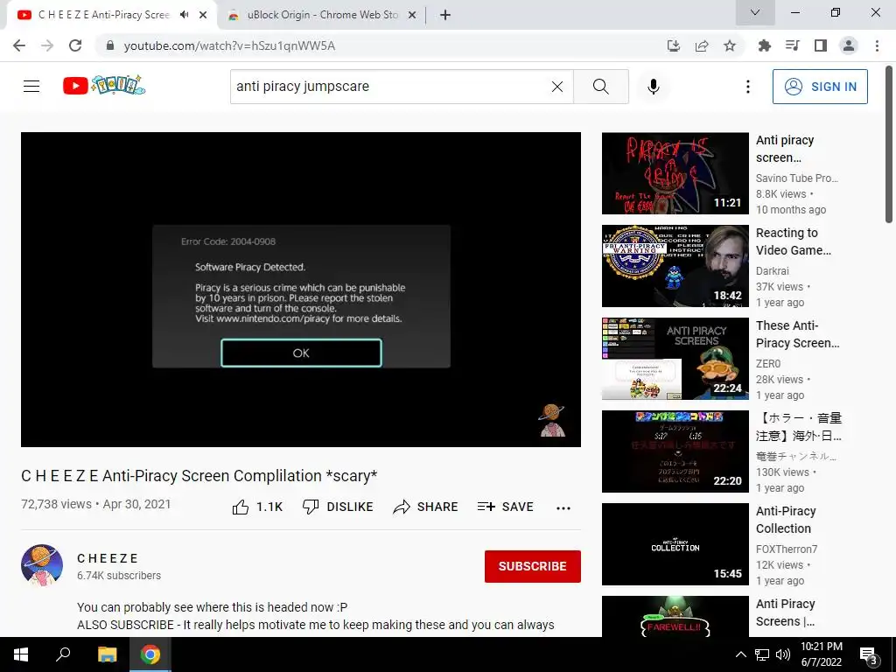The image size is (896, 672).
Task: Open YouTube hamburger guide menu
Action: tap(31, 87)
